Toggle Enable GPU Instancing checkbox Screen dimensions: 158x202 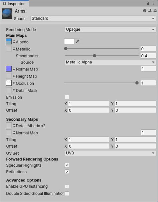coord(67,186)
